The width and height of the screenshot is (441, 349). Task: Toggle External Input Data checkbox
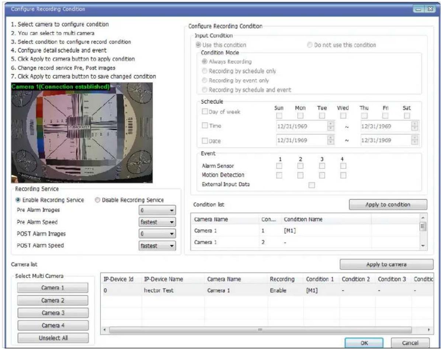point(312,185)
